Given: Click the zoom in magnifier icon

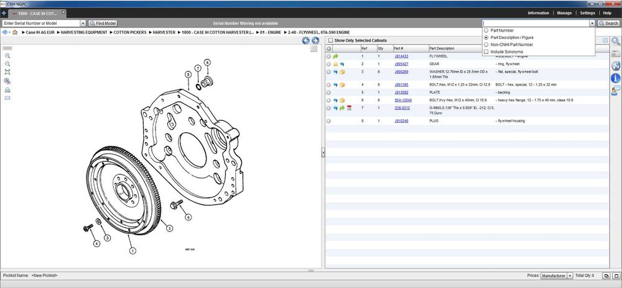Looking at the screenshot, I should 7,55.
